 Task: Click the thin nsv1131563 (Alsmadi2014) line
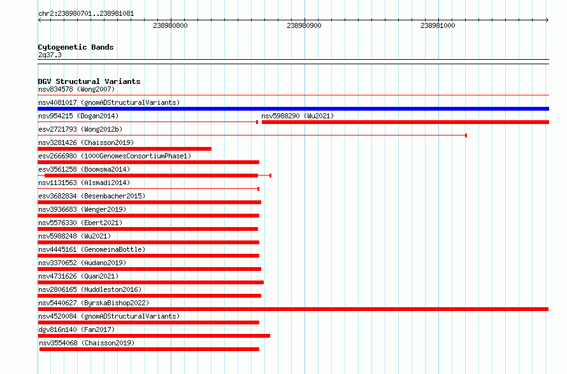(x=148, y=189)
